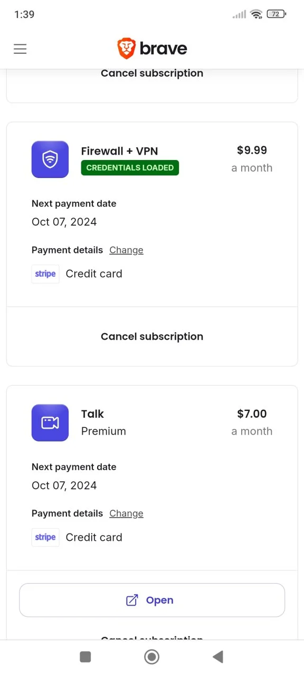
Task: Change payment details for Talk Premium
Action: 126,513
